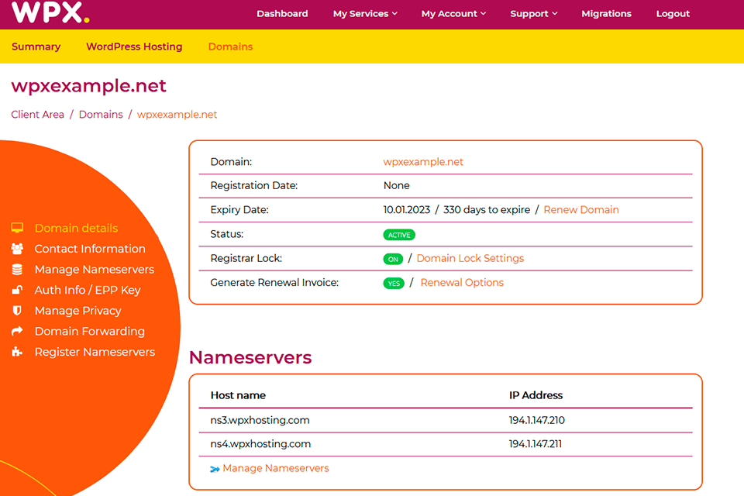744x496 pixels.
Task: Click the expiry date 10.01.2023
Action: click(x=407, y=210)
